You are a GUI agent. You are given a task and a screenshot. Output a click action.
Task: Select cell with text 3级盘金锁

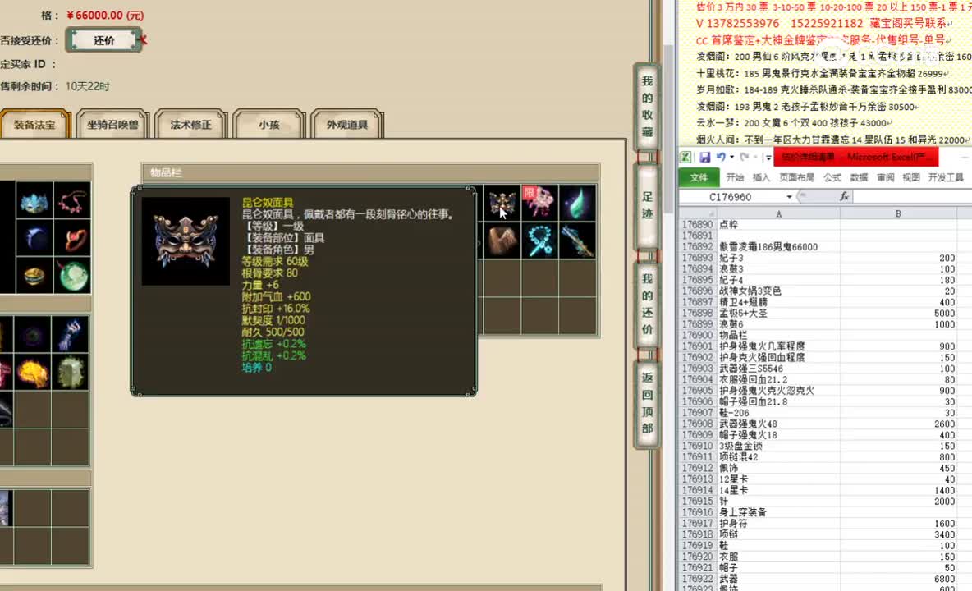pos(778,446)
